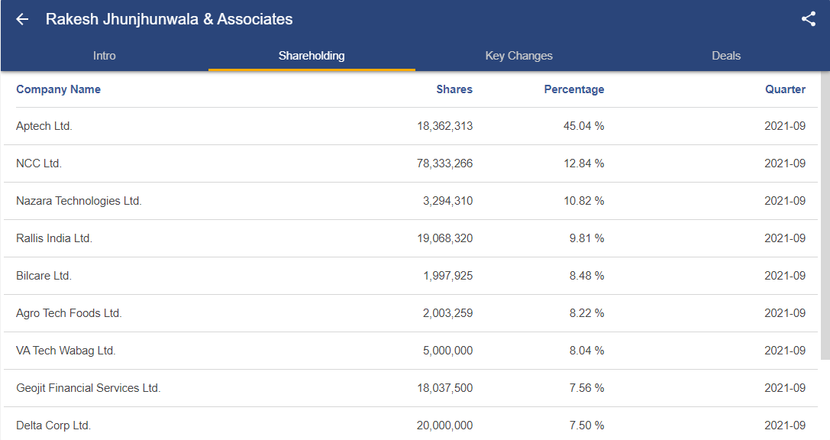The image size is (830, 440).
Task: Click shares value 1,997,925
Action: click(447, 276)
